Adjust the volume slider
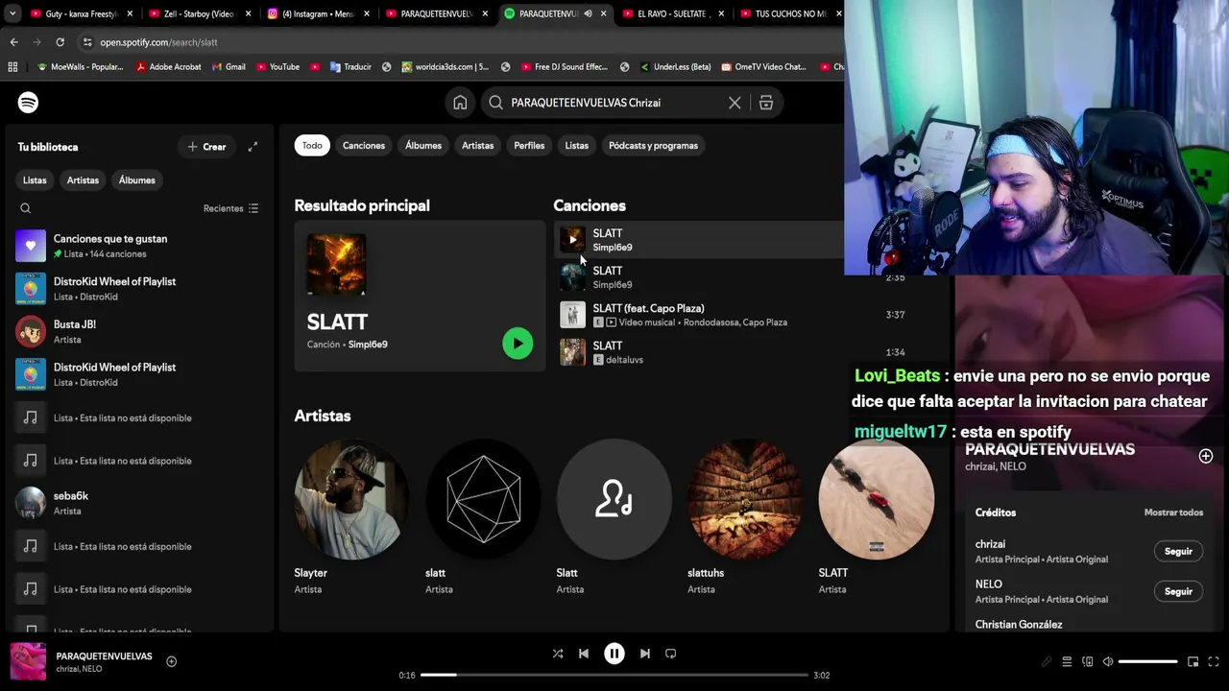This screenshot has width=1229, height=691. [1148, 661]
